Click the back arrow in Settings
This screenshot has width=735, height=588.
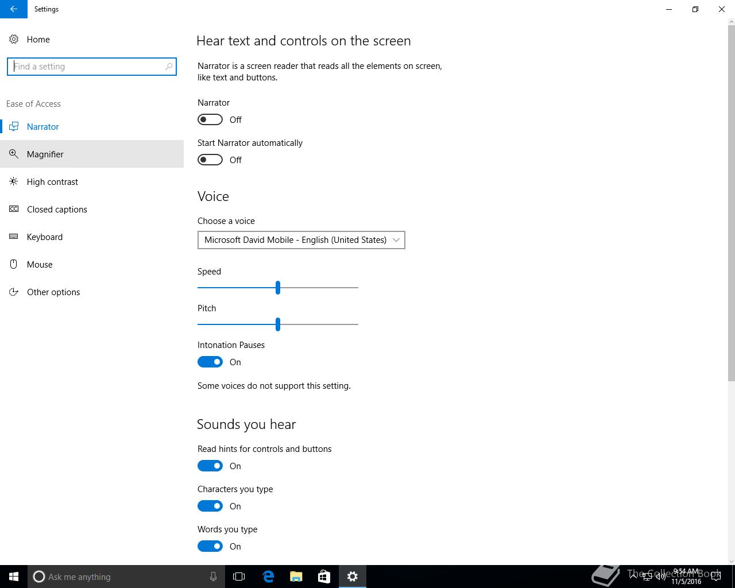click(14, 9)
